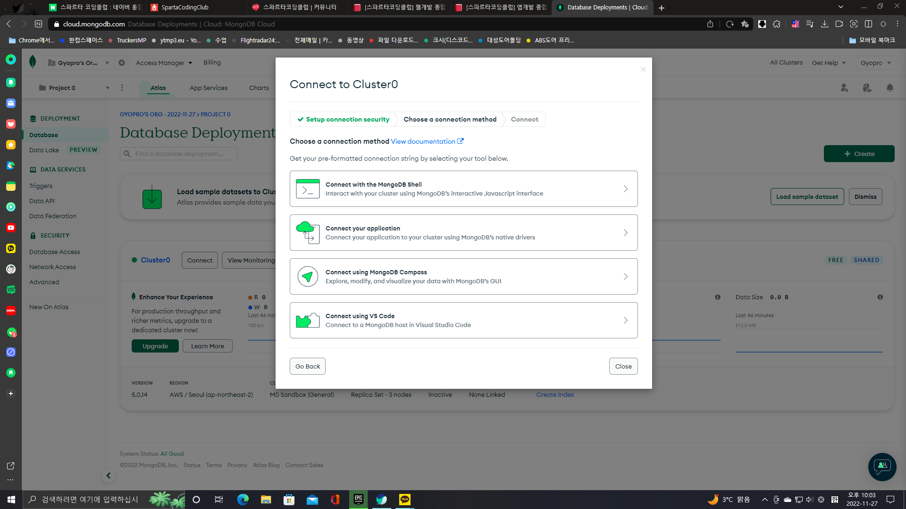Image resolution: width=906 pixels, height=509 pixels.
Task: Open the Cluster0 link
Action: [155, 260]
